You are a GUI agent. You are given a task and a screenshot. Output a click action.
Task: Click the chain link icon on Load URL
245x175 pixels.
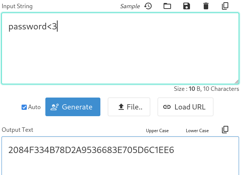coord(167,107)
